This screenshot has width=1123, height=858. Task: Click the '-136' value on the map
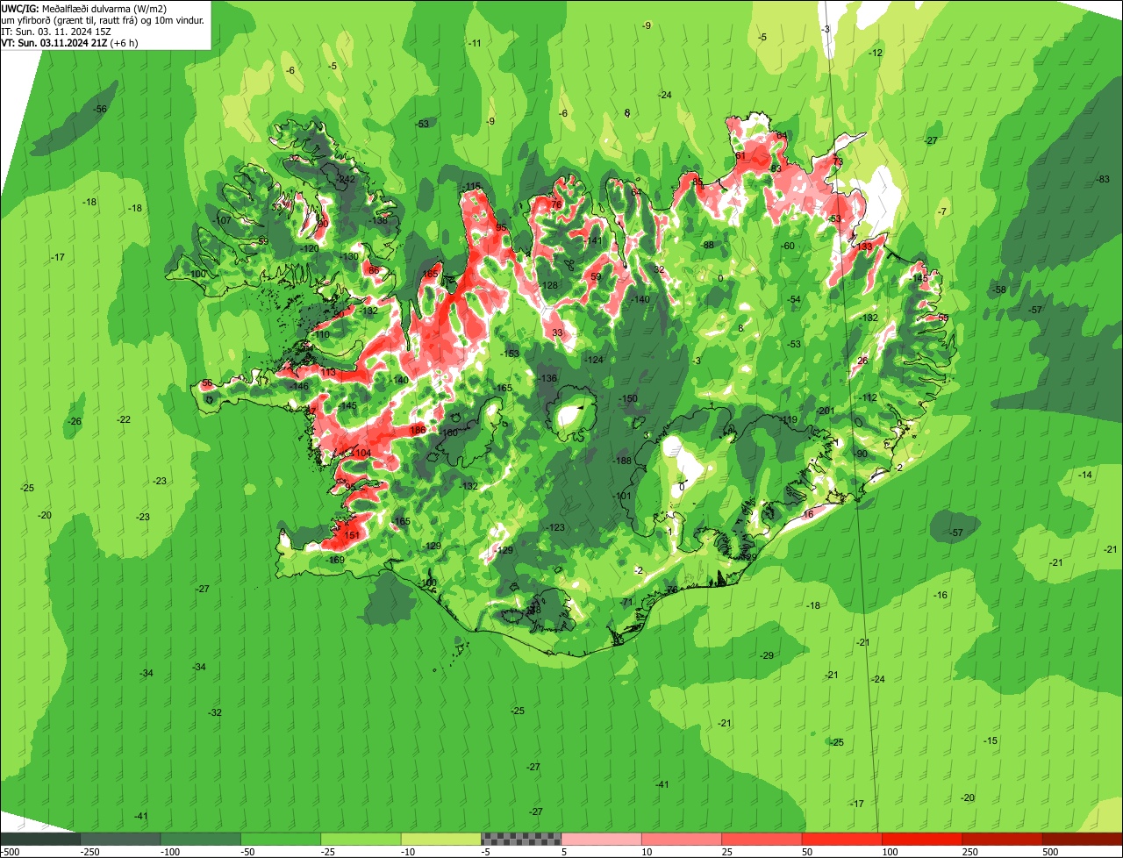point(547,378)
